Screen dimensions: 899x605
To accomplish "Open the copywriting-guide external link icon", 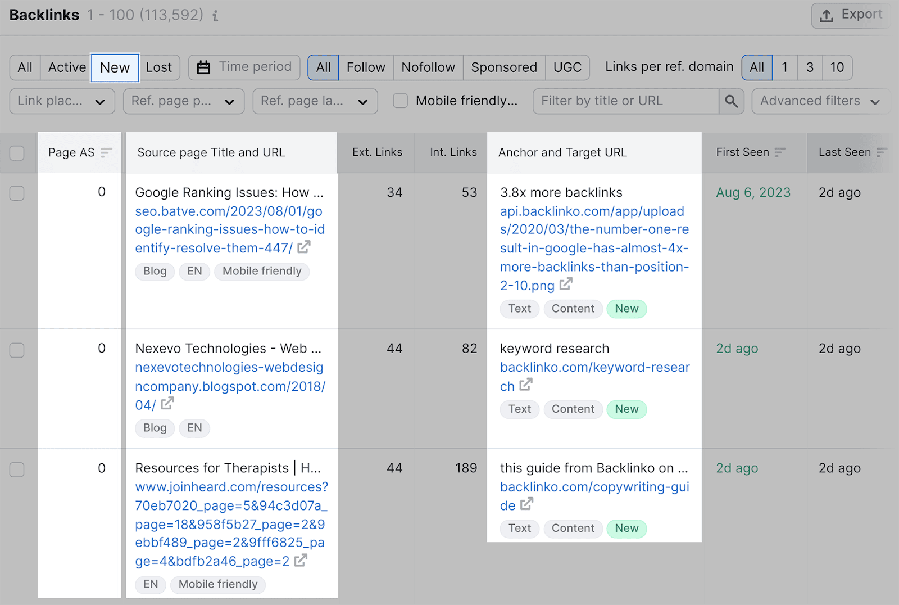I will [526, 505].
